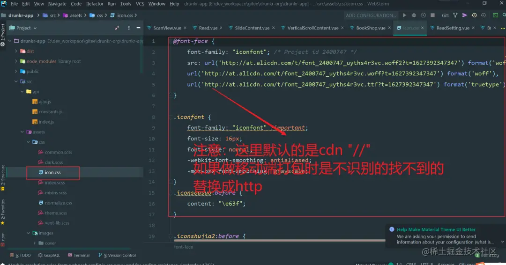Open Favorites side tool window

coord(3,212)
